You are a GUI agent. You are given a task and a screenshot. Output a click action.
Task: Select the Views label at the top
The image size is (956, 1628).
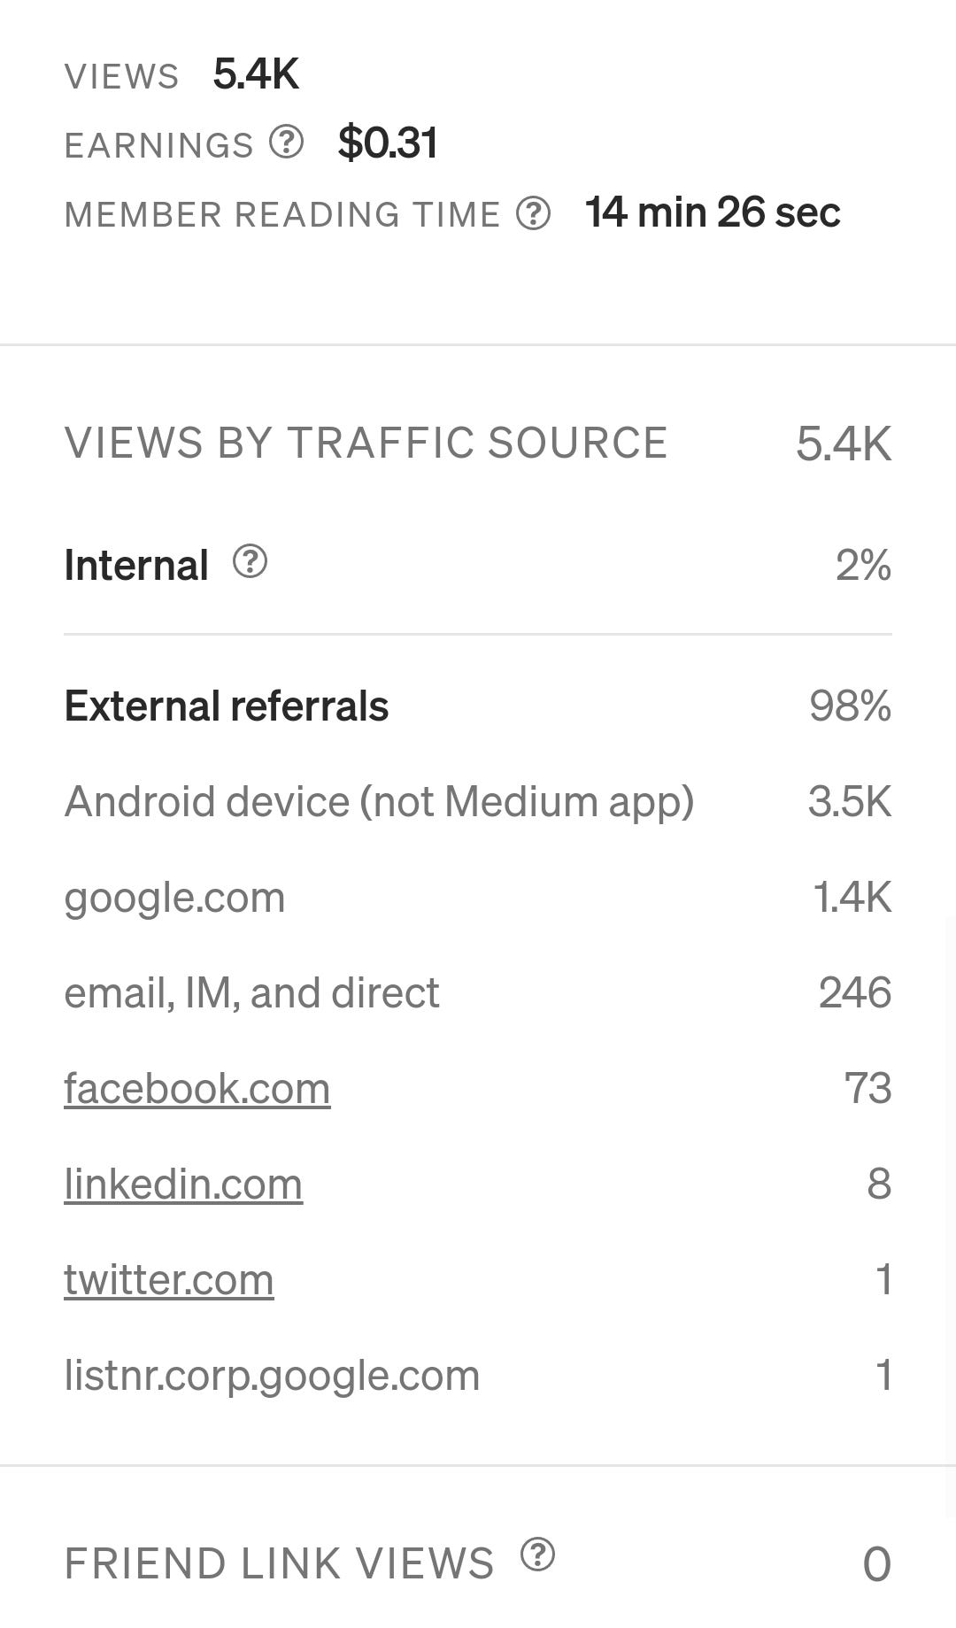click(x=122, y=74)
